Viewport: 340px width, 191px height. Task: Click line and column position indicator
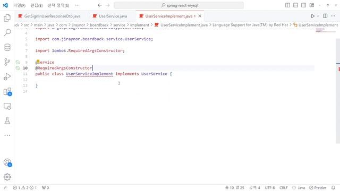(235, 187)
